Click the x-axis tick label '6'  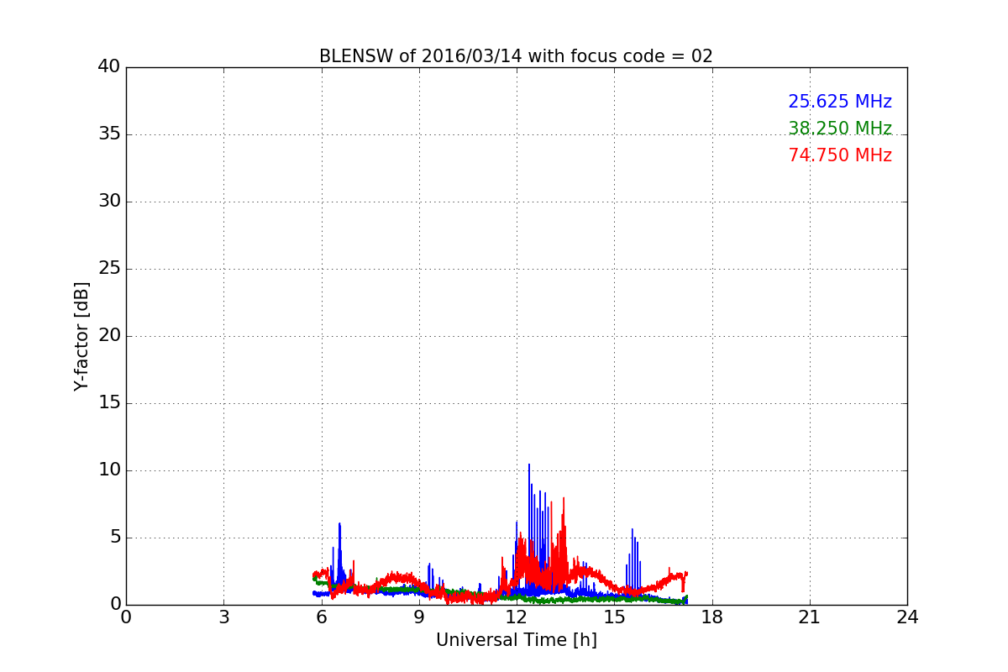tap(322, 617)
